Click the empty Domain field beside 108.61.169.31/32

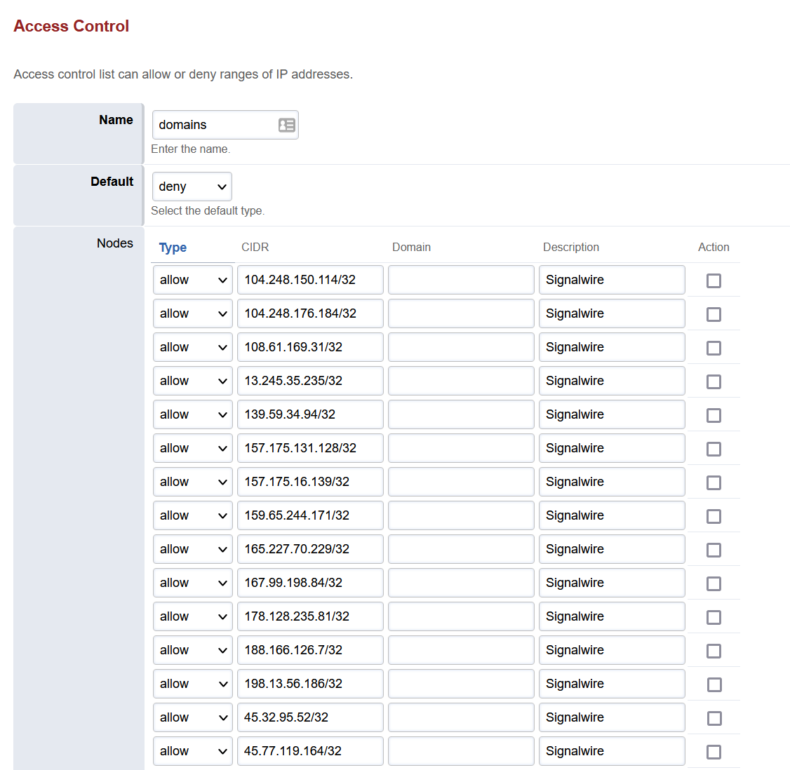(x=460, y=346)
